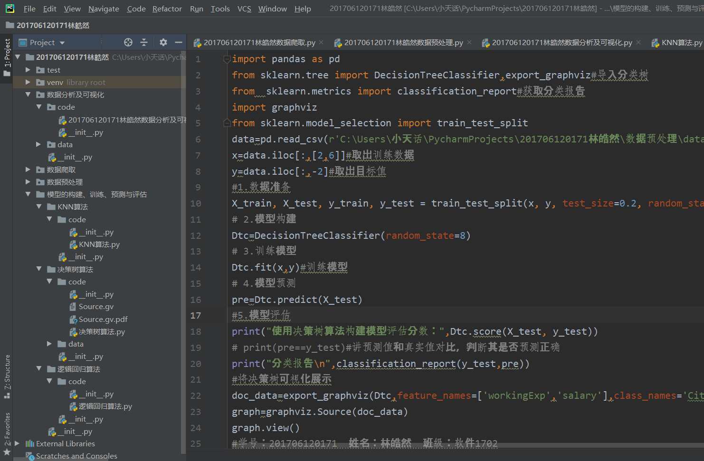Collapse the 逻辑回归算法 folder
The width and height of the screenshot is (704, 461).
pyautogui.click(x=39, y=369)
